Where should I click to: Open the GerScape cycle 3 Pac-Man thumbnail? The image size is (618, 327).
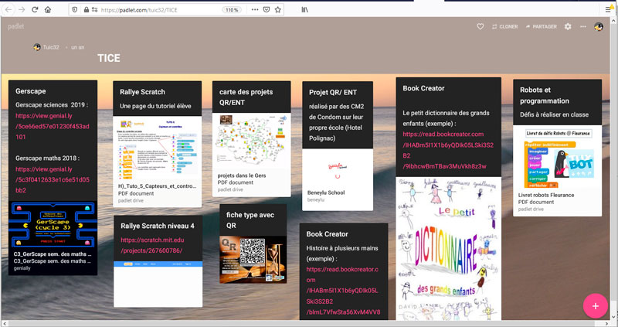(53, 224)
